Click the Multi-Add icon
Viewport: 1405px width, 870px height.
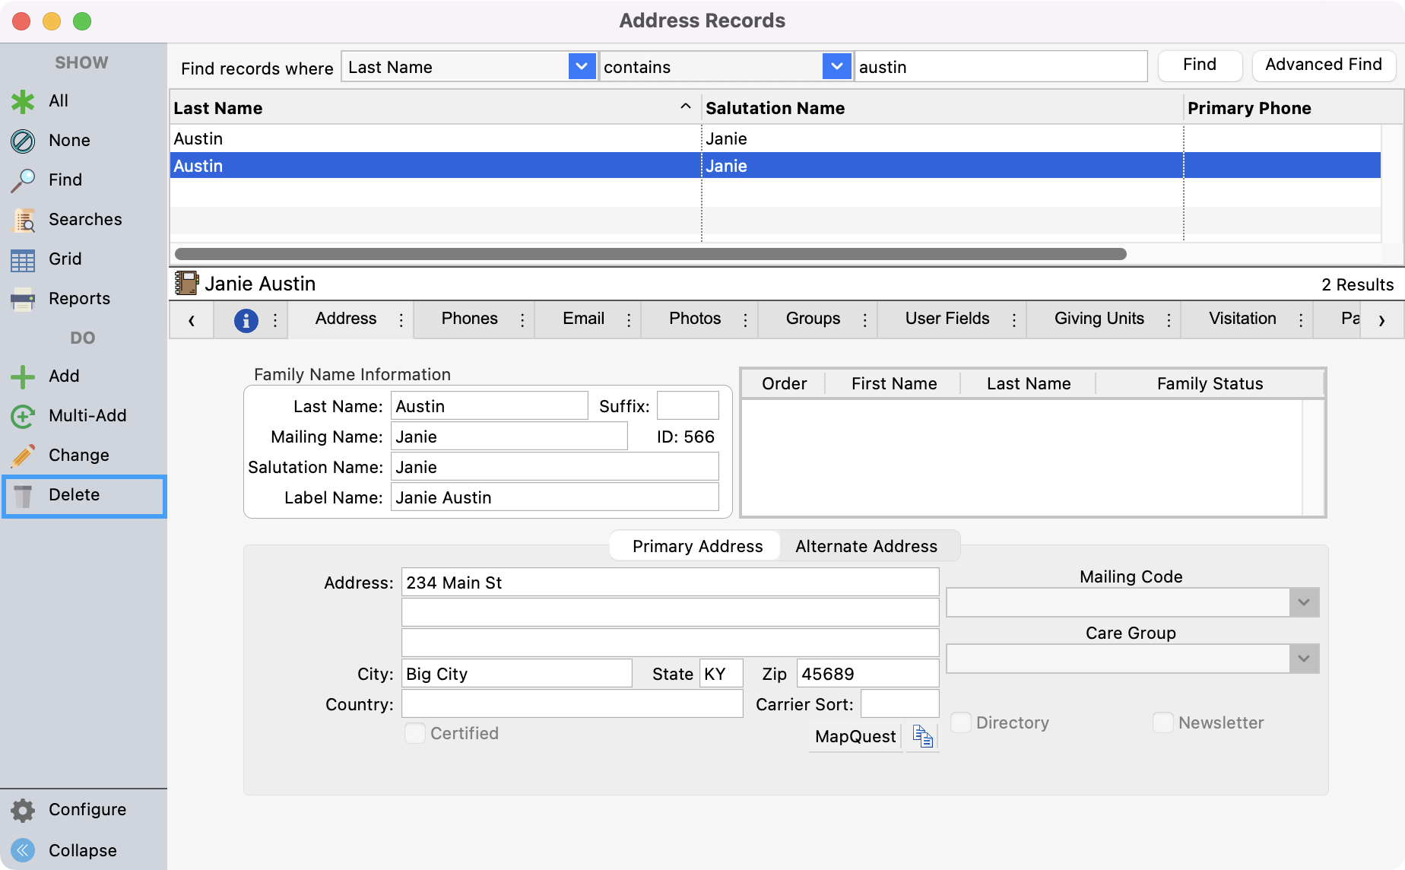pos(23,416)
